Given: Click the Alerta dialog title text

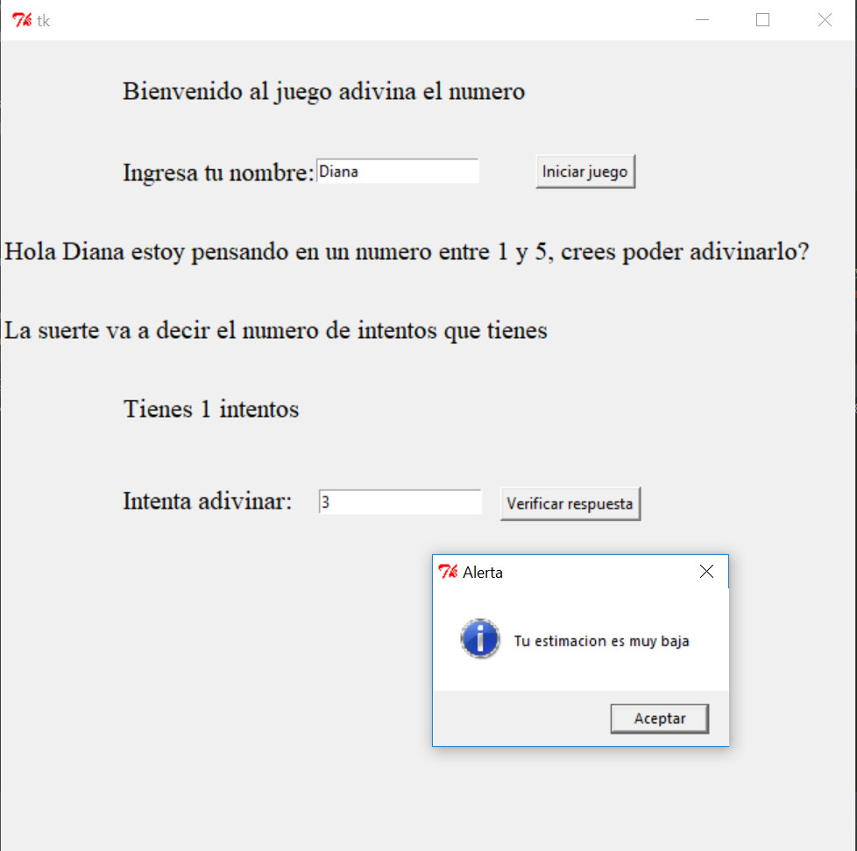Looking at the screenshot, I should click(483, 573).
